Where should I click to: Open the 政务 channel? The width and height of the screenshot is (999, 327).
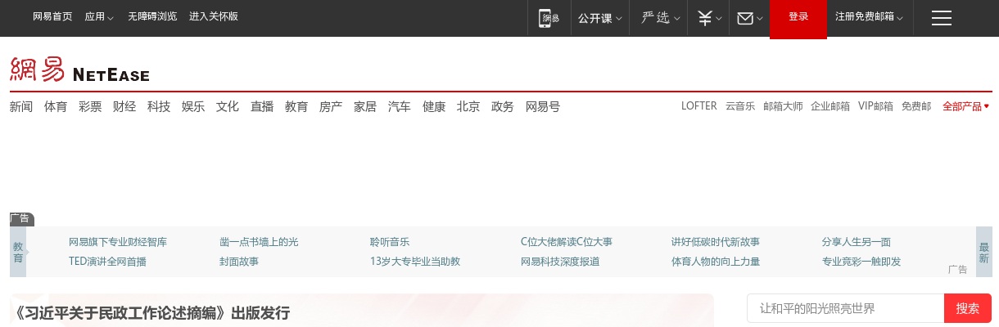(x=503, y=106)
